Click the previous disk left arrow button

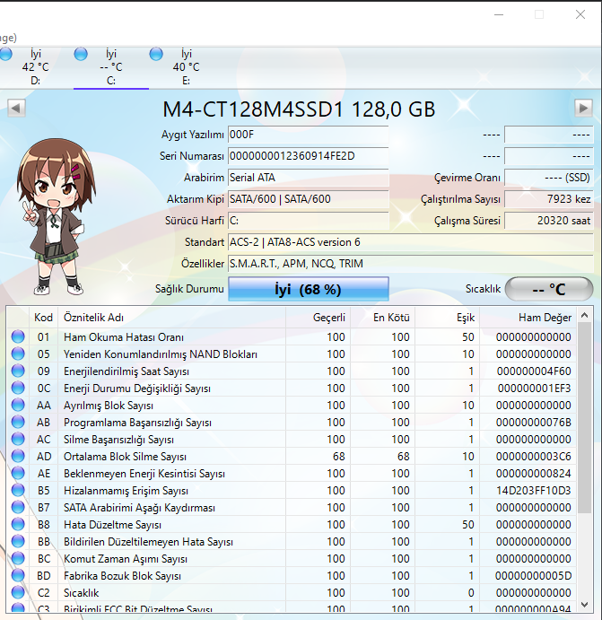[16, 109]
